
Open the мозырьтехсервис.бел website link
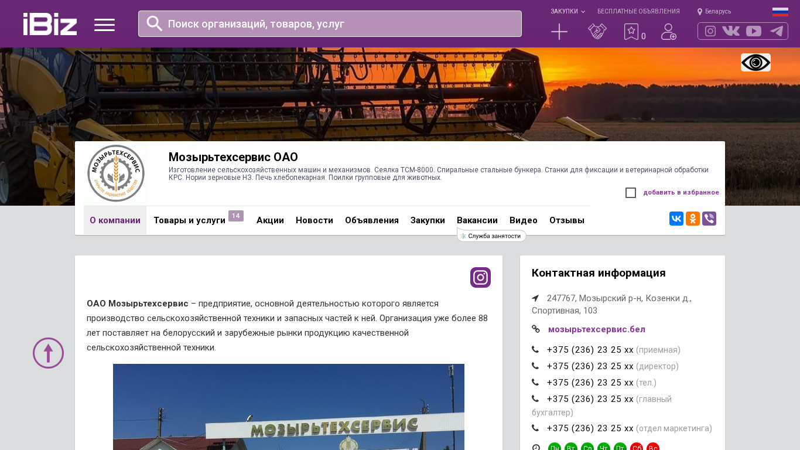click(597, 329)
